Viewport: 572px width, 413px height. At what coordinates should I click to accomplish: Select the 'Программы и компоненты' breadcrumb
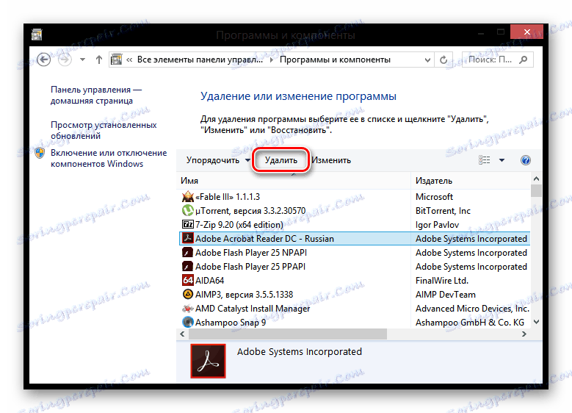(x=335, y=60)
